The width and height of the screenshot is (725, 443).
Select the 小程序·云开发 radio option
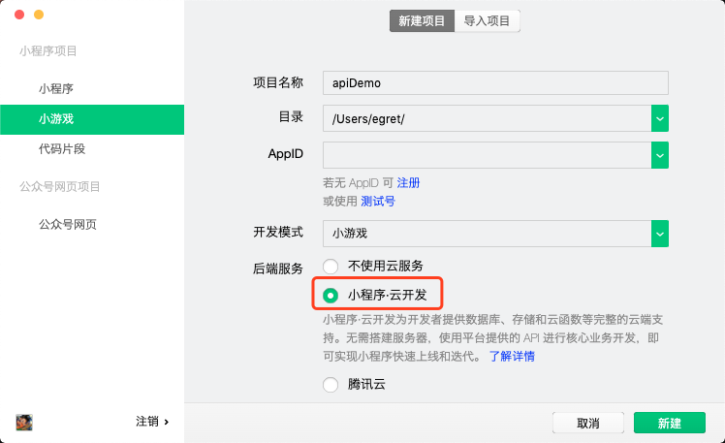click(331, 295)
